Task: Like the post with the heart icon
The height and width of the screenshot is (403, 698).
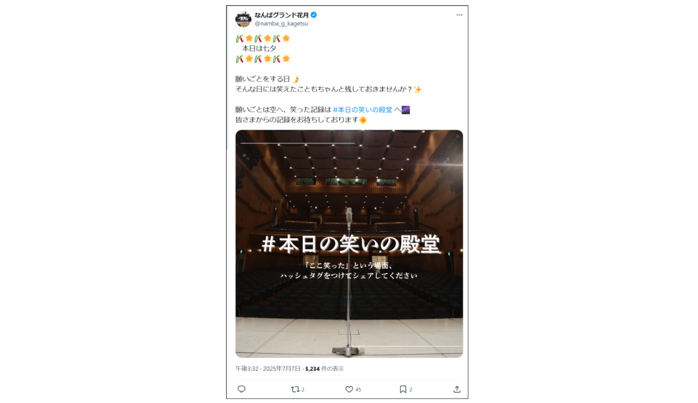Action: pos(349,389)
